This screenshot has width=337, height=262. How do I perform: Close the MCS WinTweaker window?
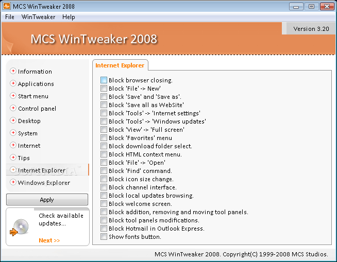coord(327,7)
